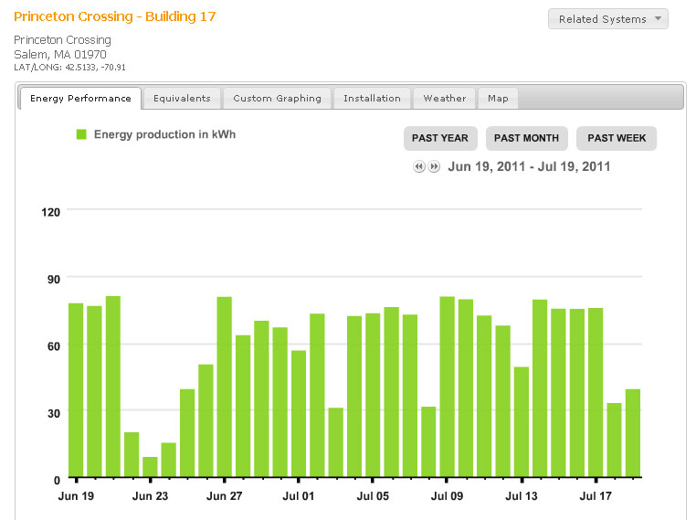Select the Jun 19 bar in chart

[x=76, y=390]
